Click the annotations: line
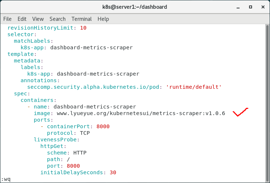270x183 pixels. click(40, 80)
